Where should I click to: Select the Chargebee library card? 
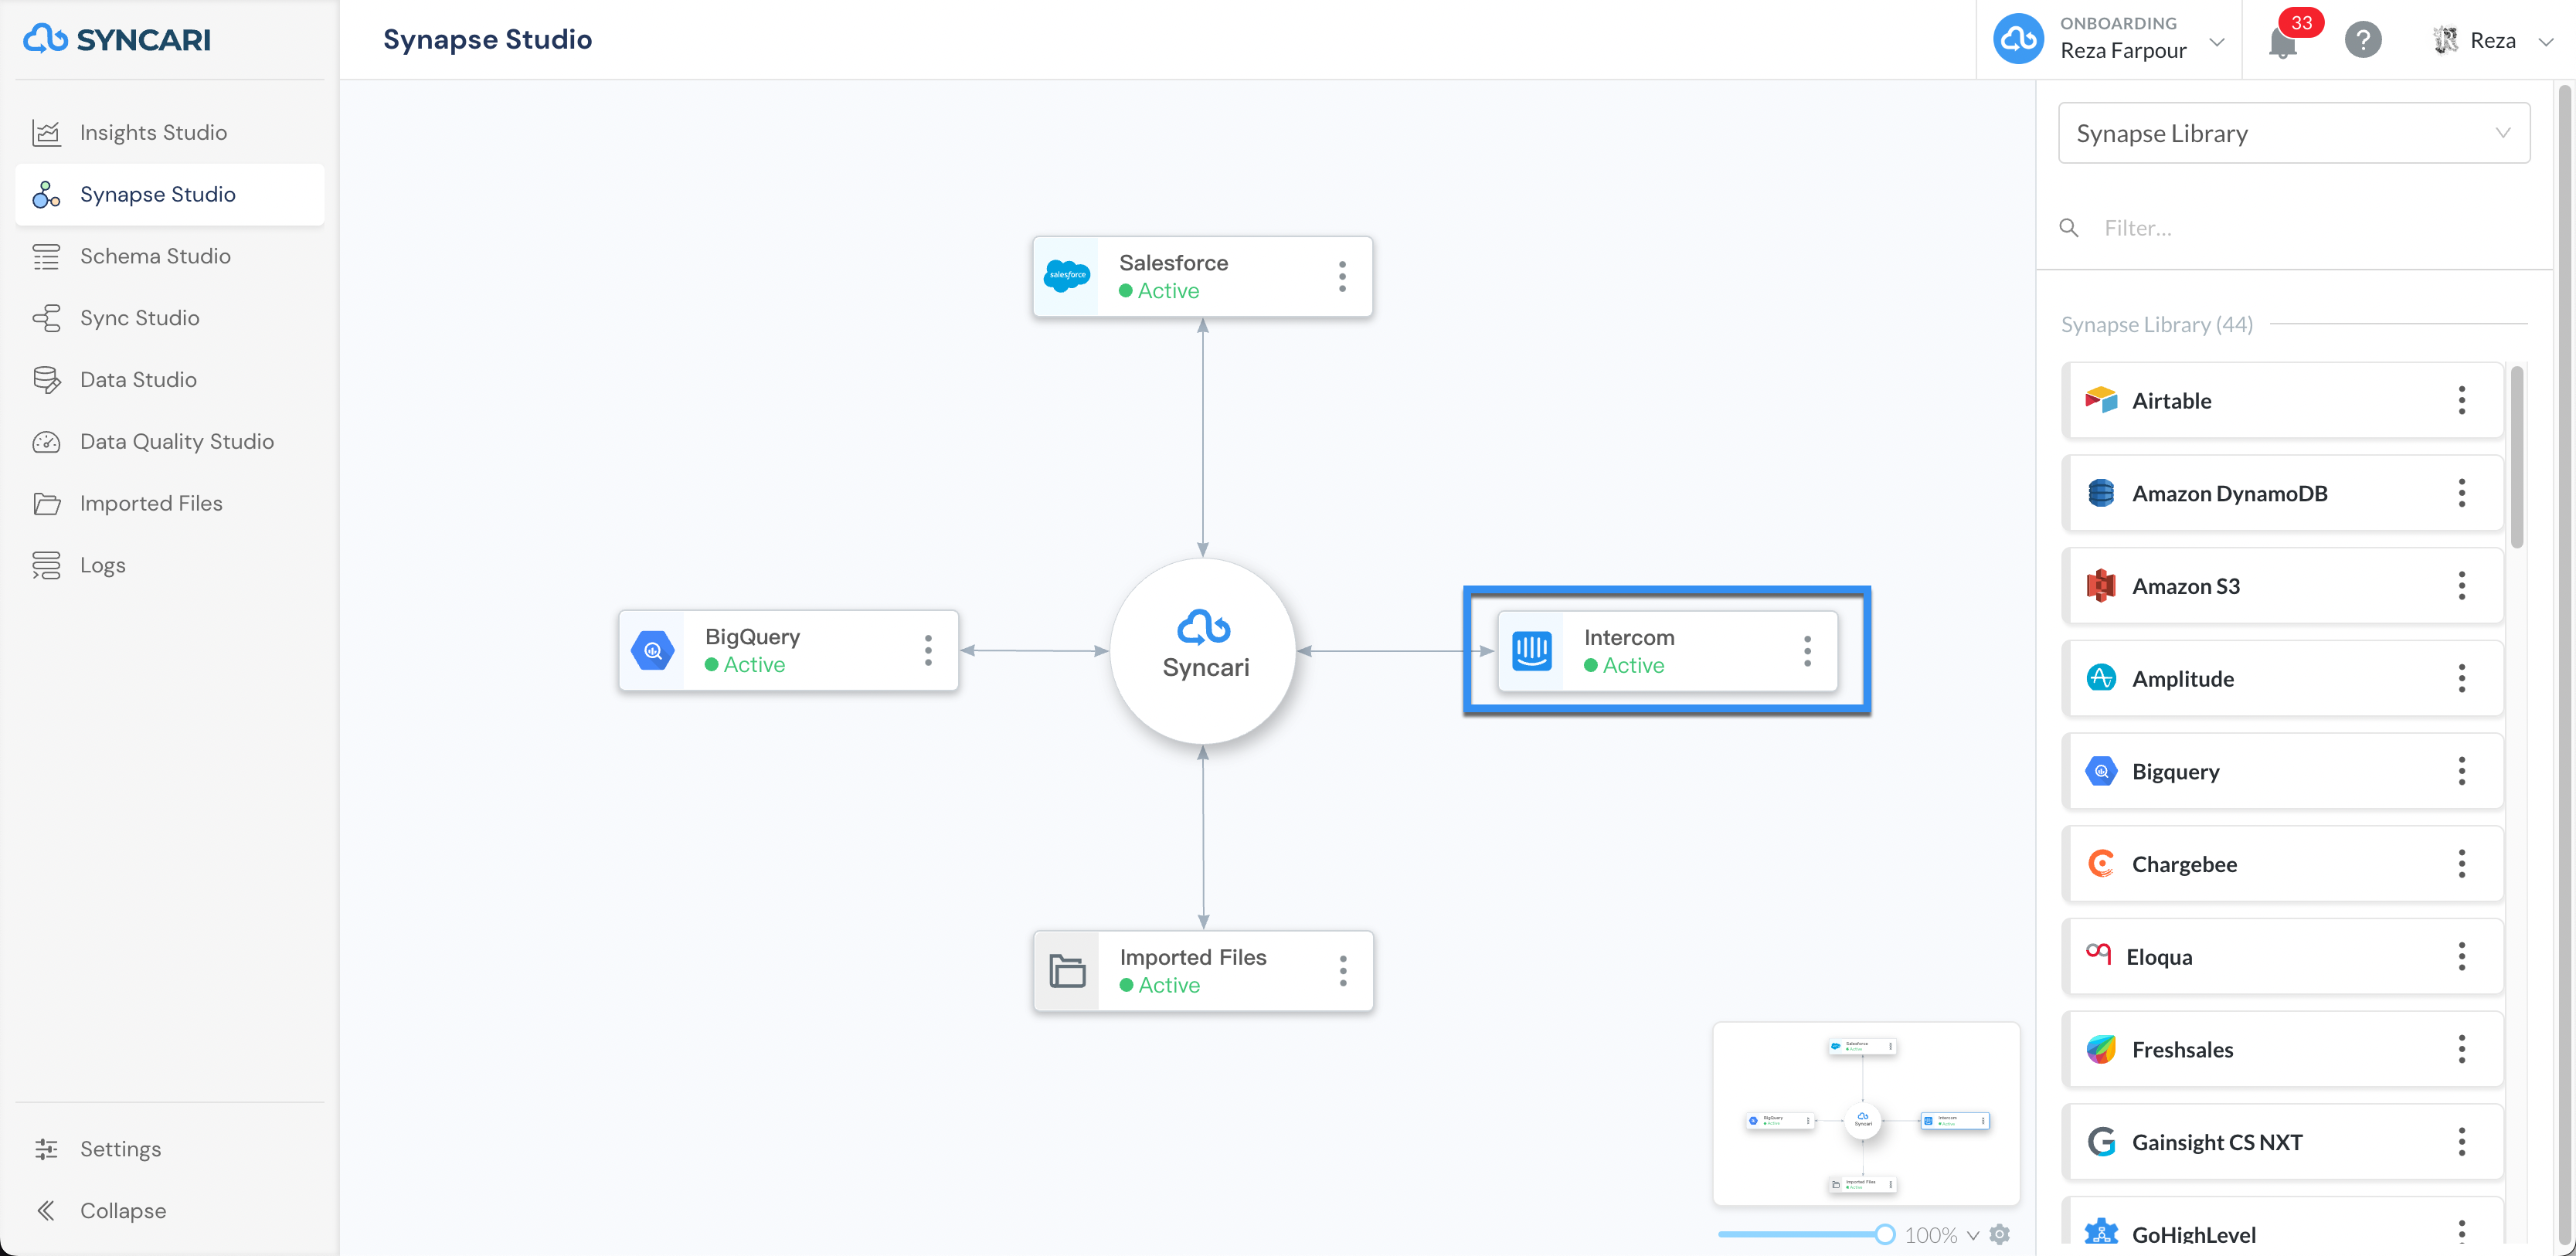[x=2284, y=864]
